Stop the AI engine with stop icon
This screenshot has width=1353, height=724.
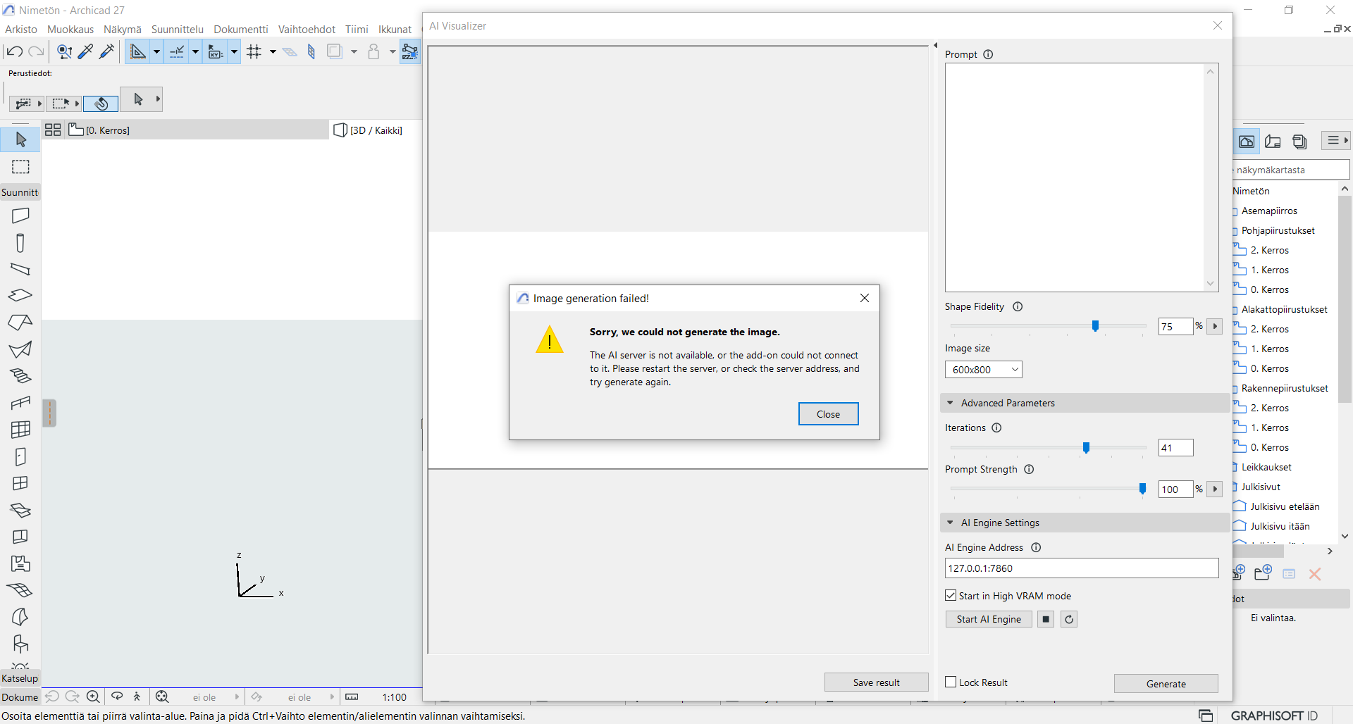(x=1046, y=619)
